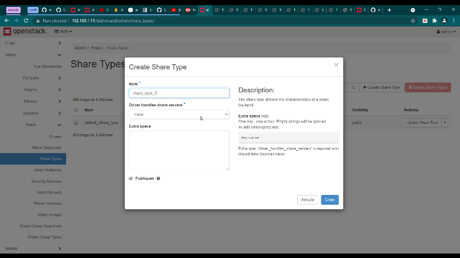Reload the page with browser refresh icon

26,20
